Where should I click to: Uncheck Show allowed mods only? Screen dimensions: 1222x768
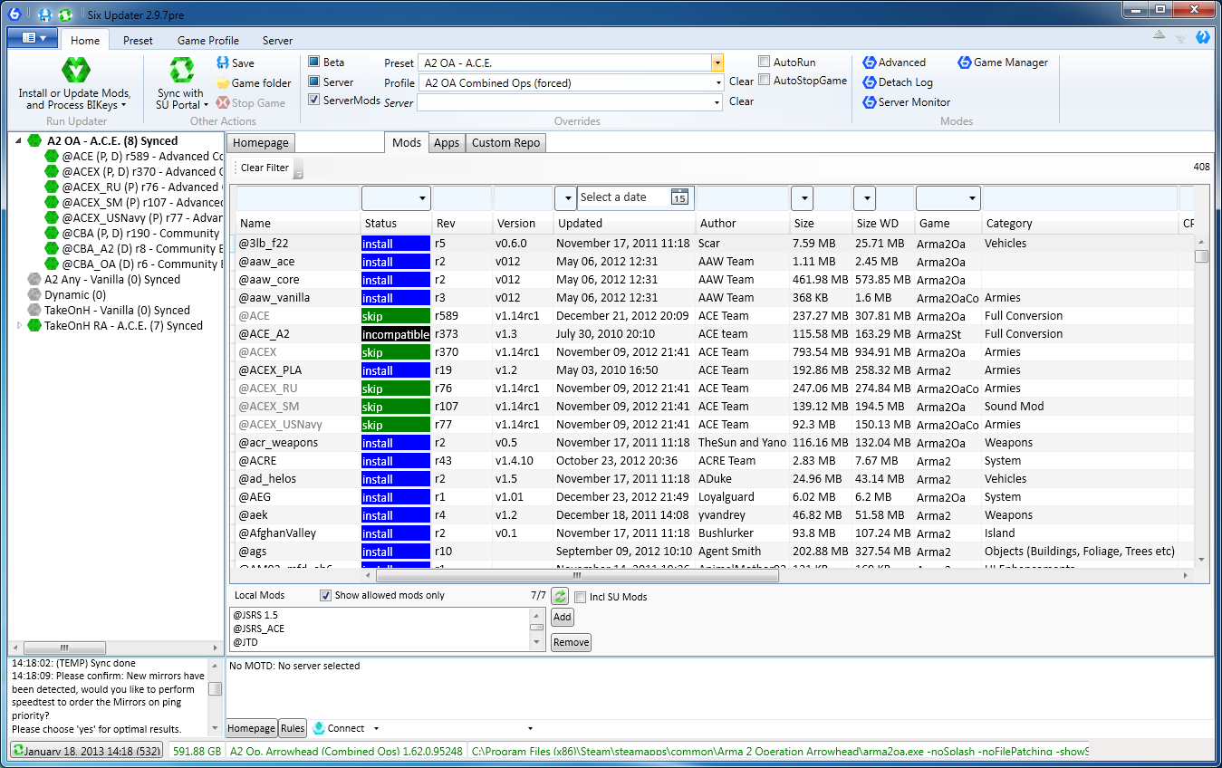[x=325, y=596]
